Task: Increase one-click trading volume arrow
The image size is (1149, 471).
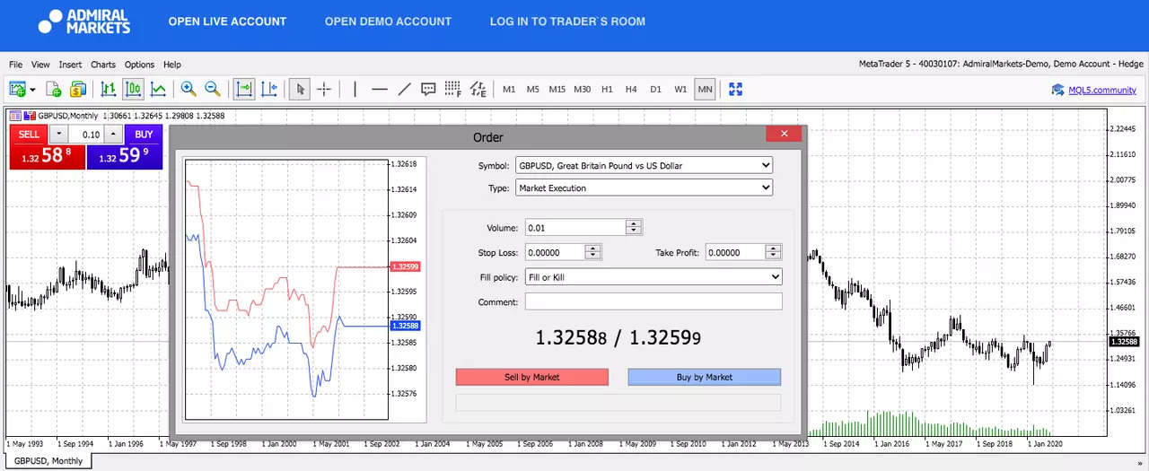Action: 113,135
